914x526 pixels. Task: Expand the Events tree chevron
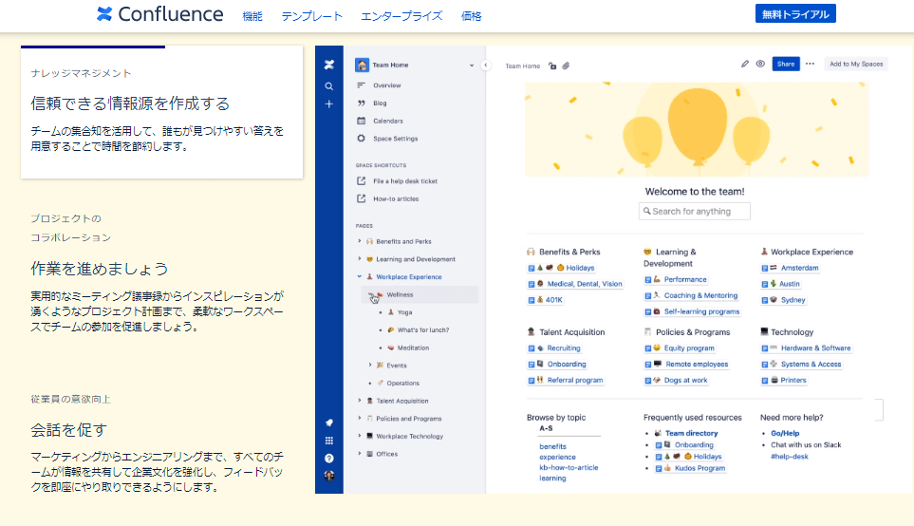click(x=370, y=365)
